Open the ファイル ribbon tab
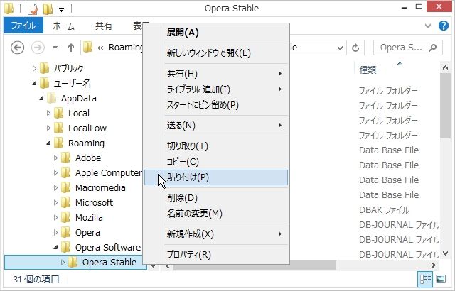455x291 pixels. (23, 26)
